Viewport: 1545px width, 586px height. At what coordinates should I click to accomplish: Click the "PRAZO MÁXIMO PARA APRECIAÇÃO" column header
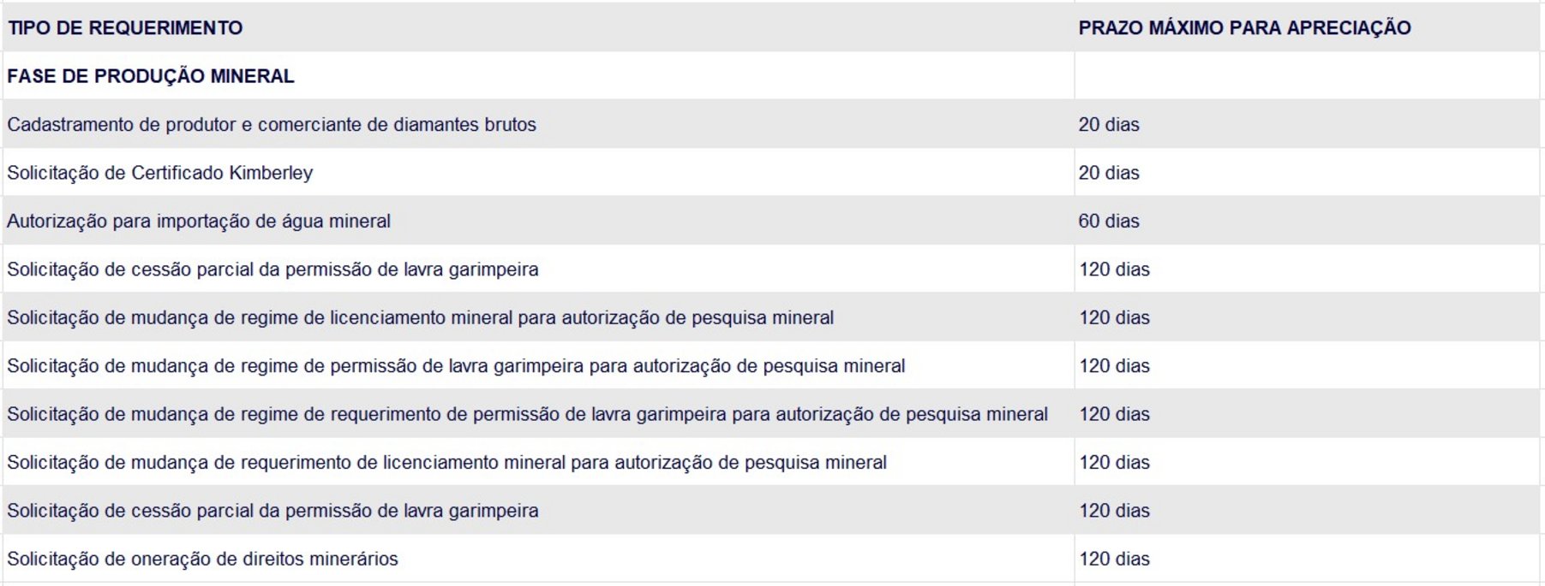point(1244,28)
